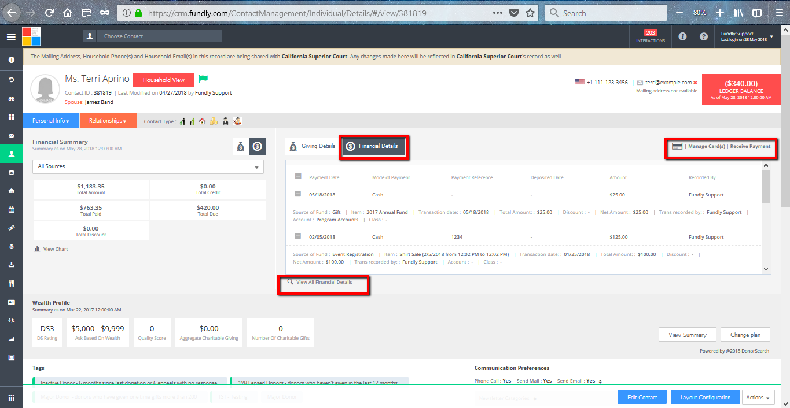The image size is (790, 408).
Task: Open the four-square tiles sidebar icon
Action: pyautogui.click(x=11, y=117)
